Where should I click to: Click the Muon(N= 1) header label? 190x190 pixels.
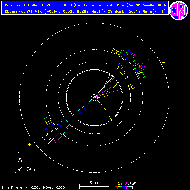tap(154, 12)
